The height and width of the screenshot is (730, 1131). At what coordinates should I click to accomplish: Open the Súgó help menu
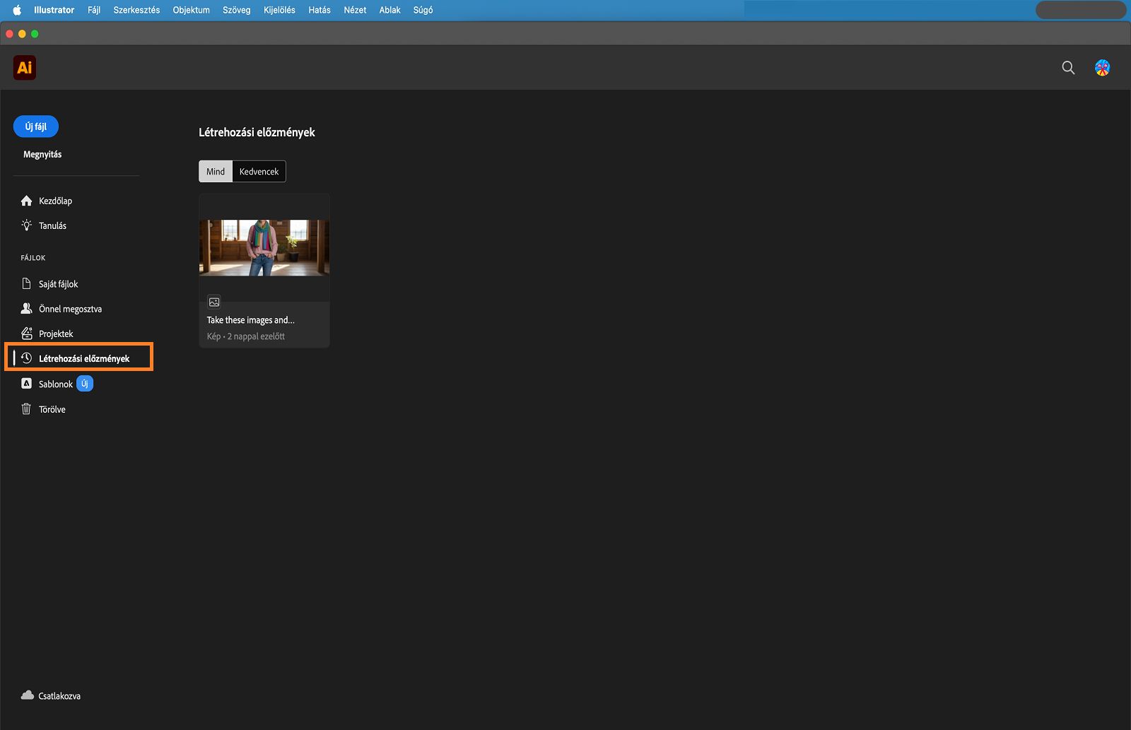click(423, 10)
